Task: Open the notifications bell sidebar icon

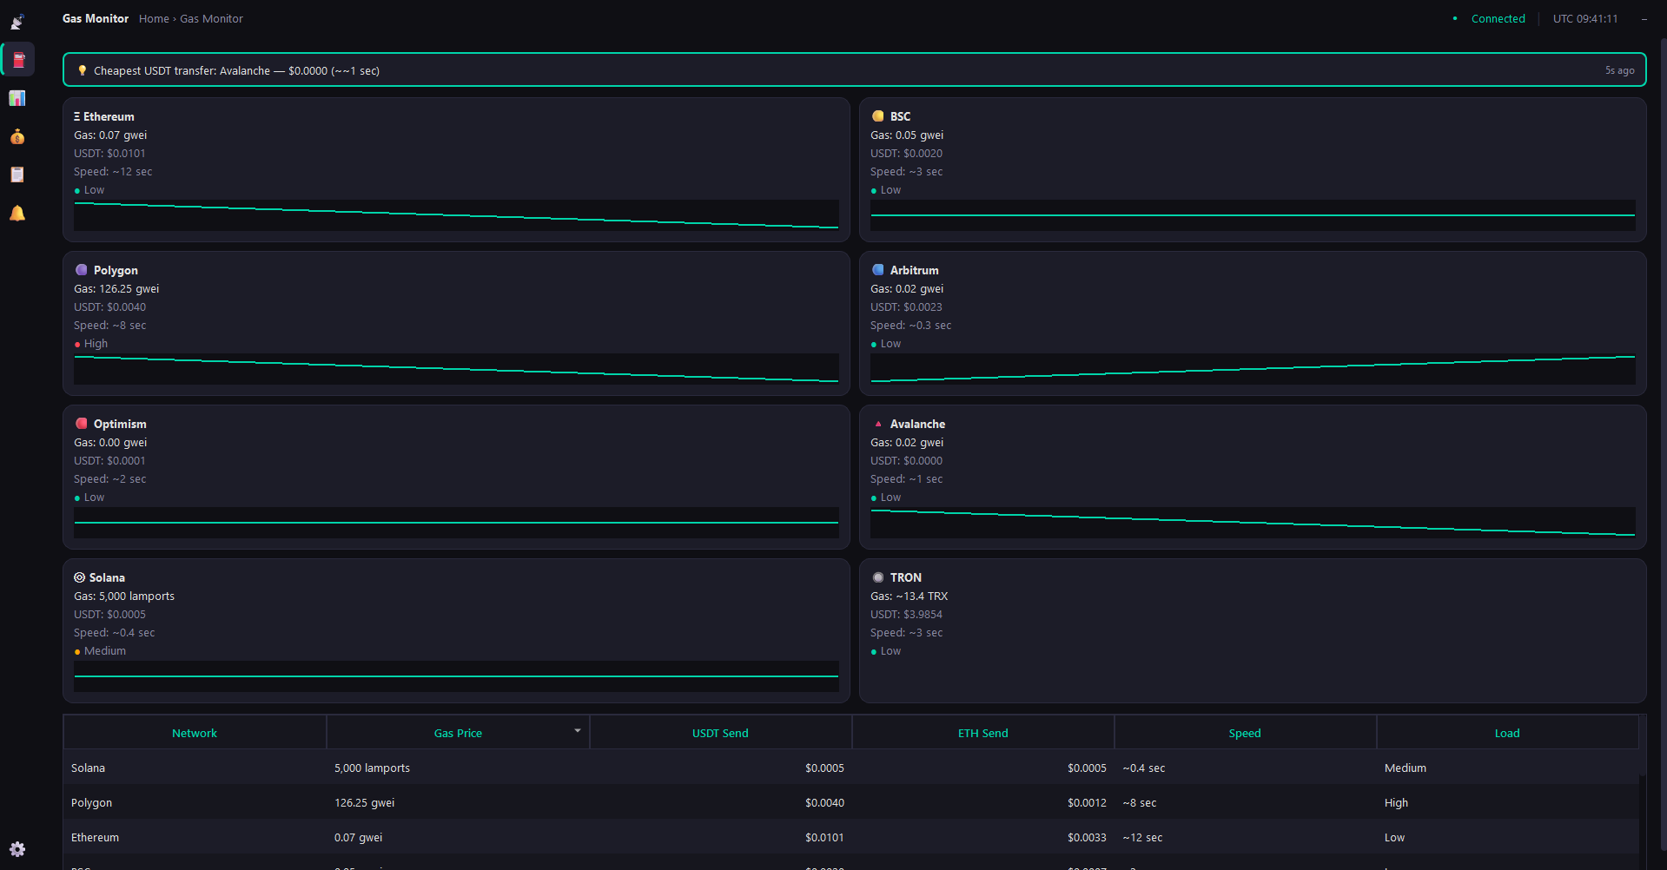Action: pos(17,213)
